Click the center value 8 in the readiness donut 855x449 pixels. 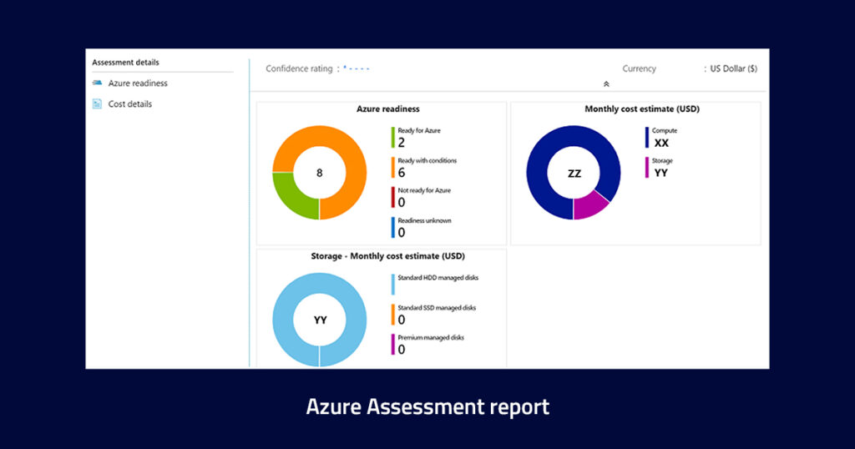point(320,174)
